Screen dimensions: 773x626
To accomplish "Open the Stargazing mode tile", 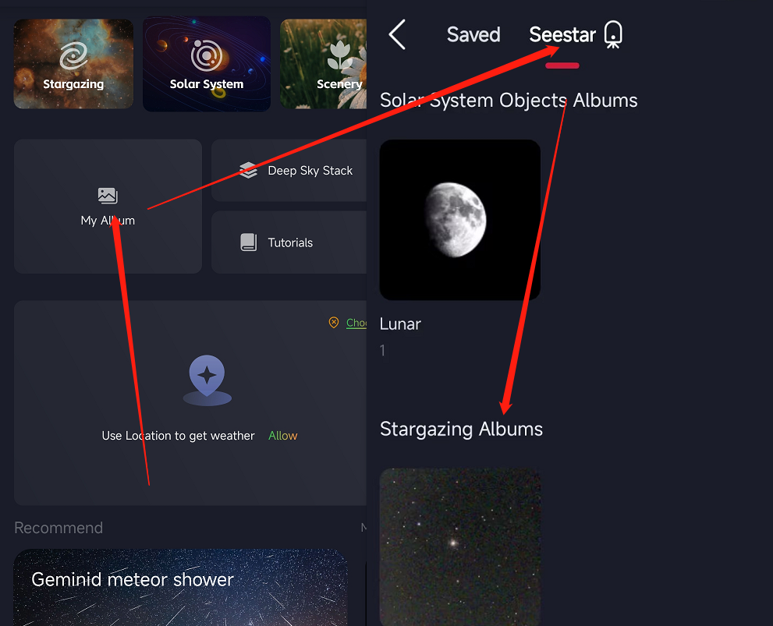I will tap(73, 64).
